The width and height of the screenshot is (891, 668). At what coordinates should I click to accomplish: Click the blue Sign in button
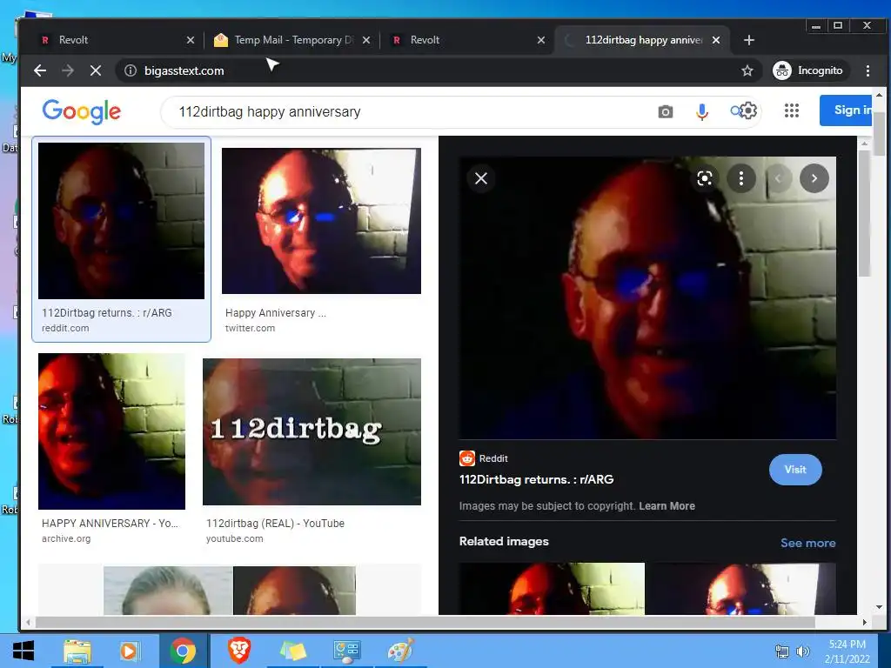[x=846, y=110]
